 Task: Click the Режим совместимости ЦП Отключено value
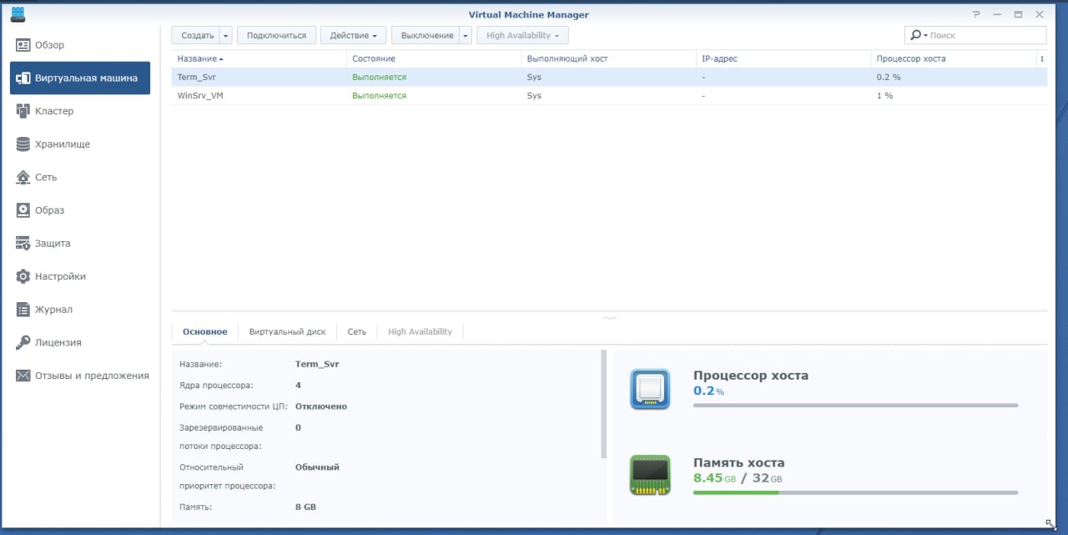[321, 406]
